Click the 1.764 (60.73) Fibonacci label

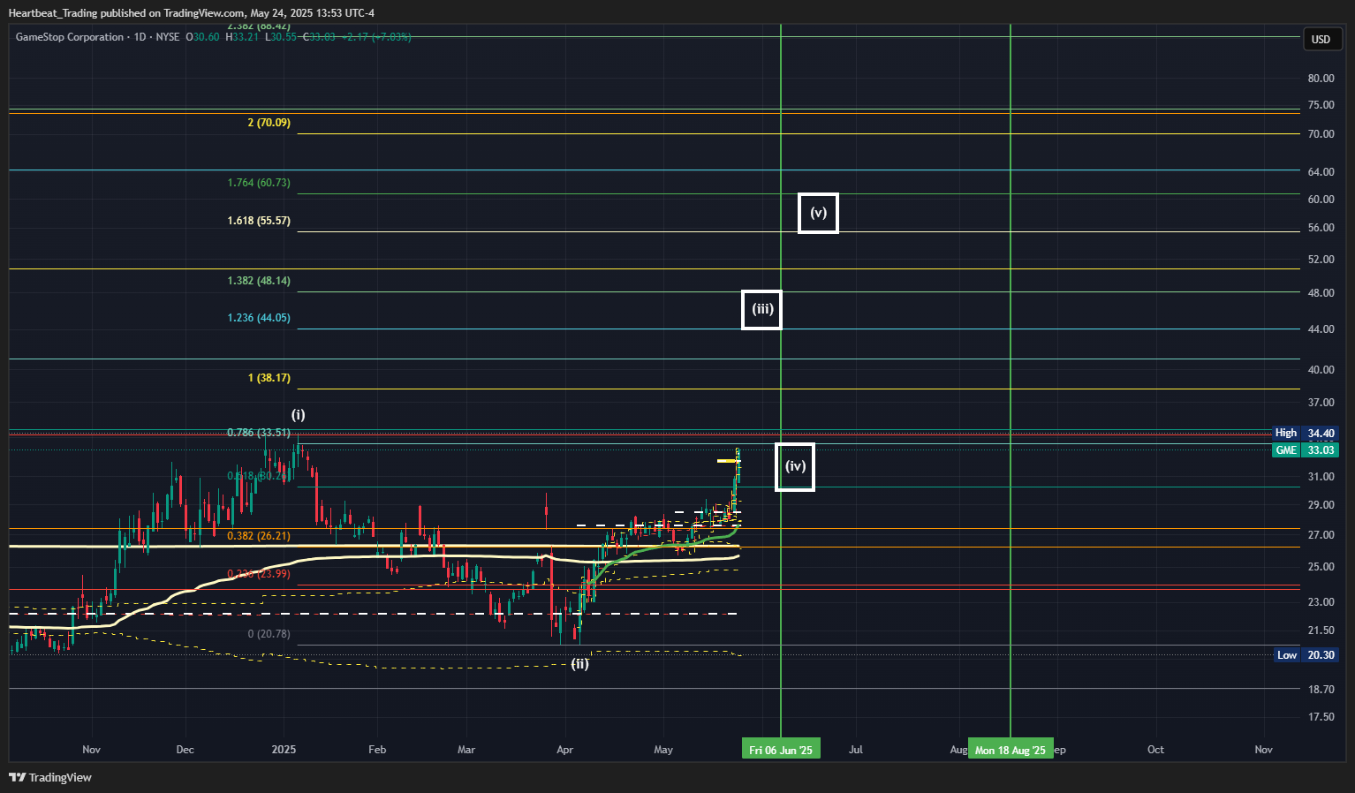click(259, 183)
